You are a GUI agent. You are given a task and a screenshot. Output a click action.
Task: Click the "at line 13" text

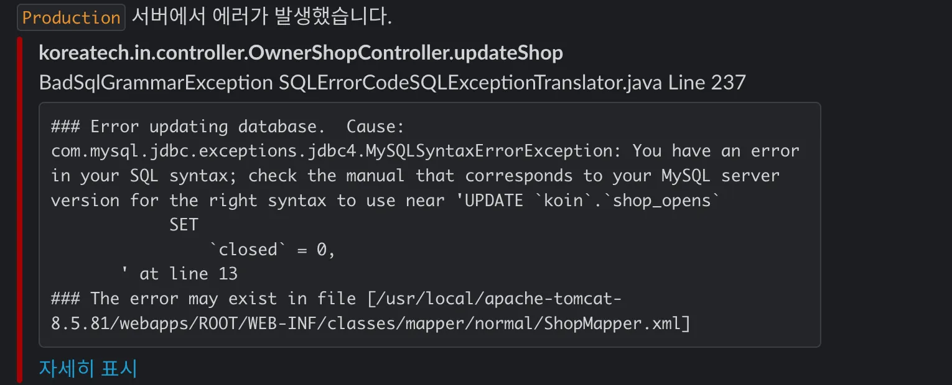(x=188, y=274)
